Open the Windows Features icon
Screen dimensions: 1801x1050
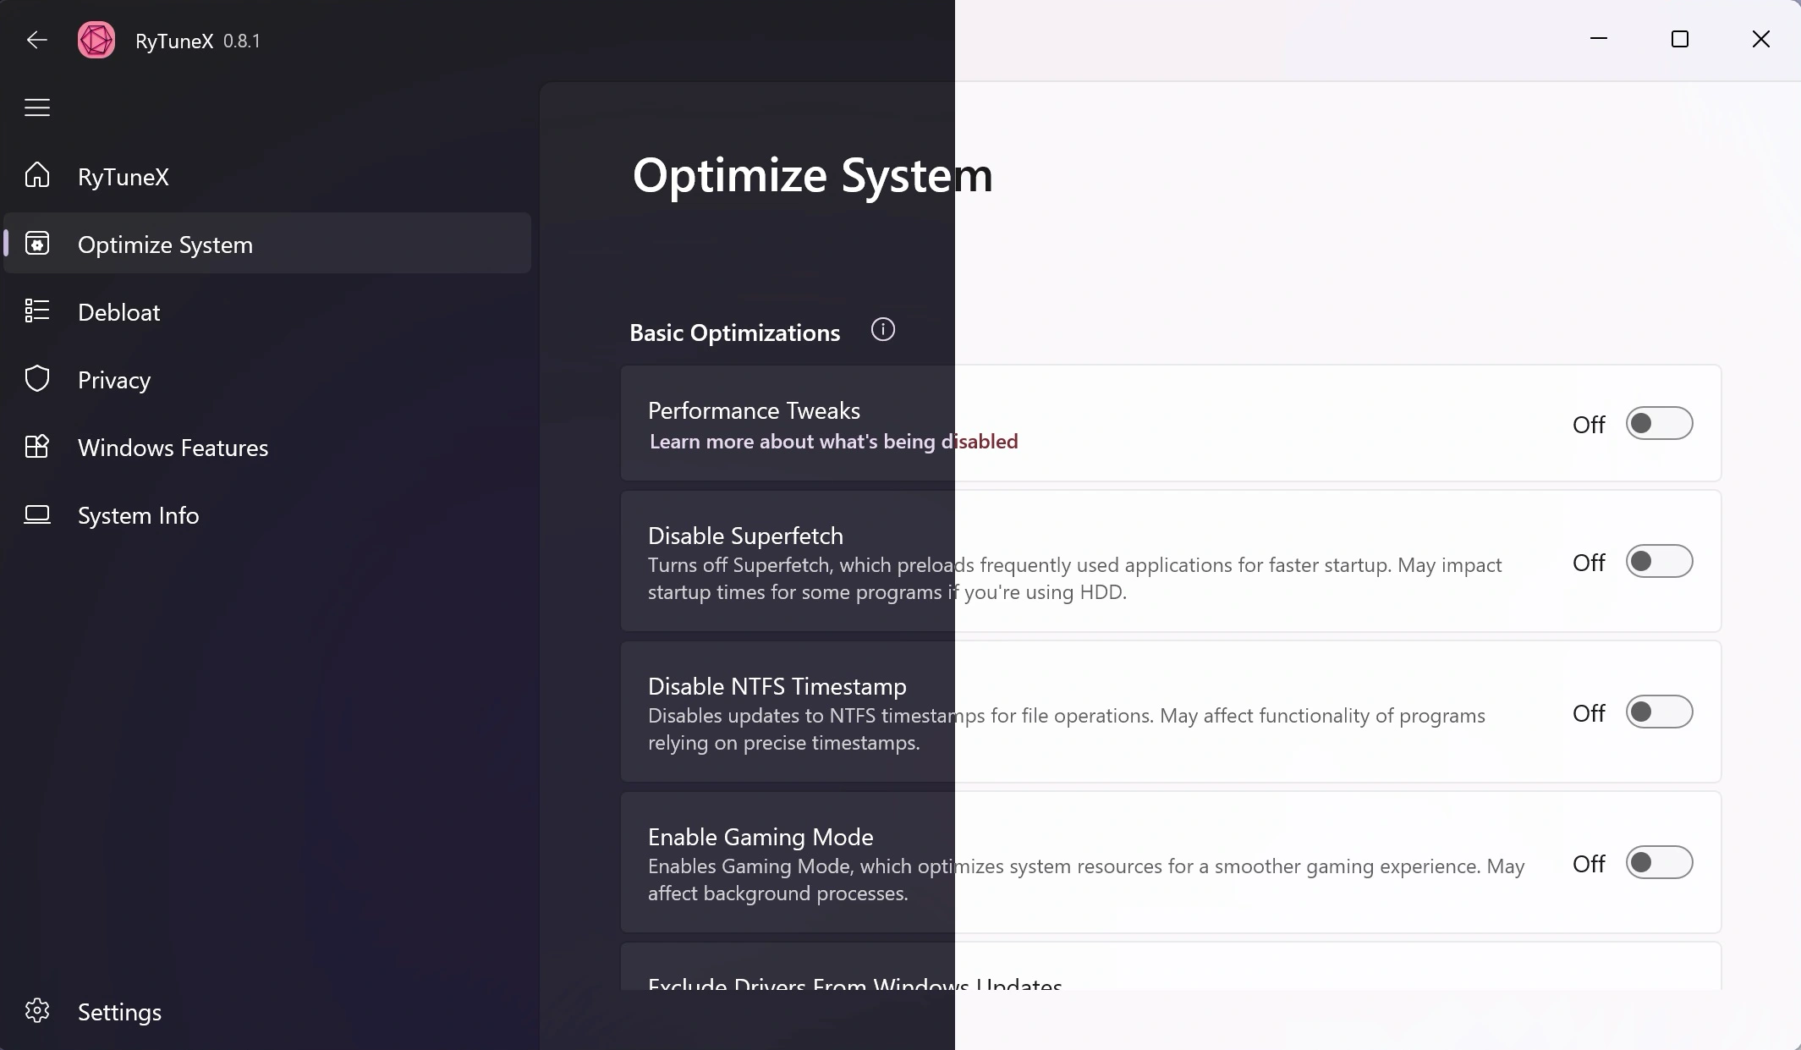37,447
